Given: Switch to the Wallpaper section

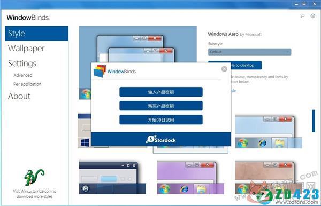Looking at the screenshot, I should [x=26, y=49].
